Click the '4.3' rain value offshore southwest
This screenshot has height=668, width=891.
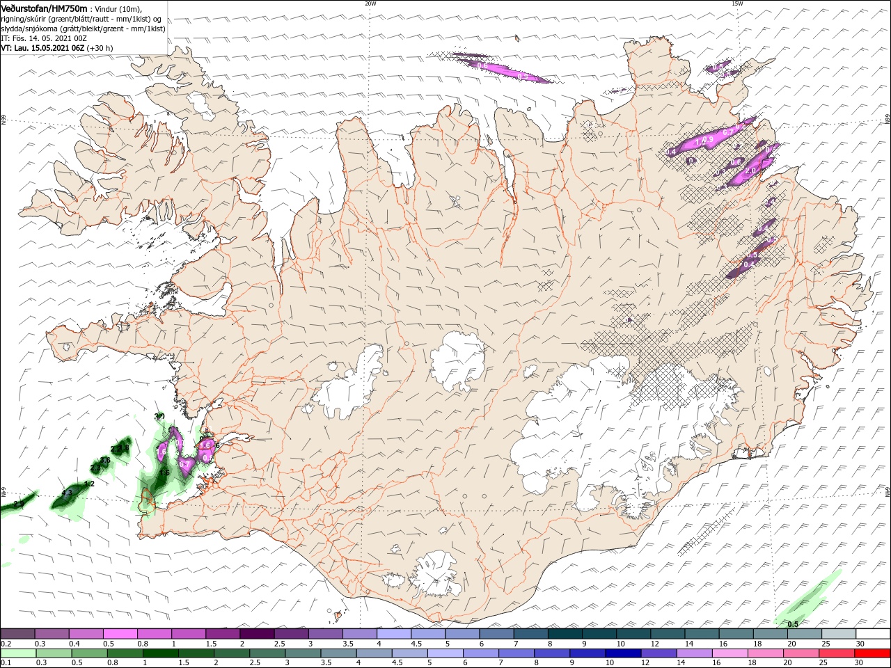coord(67,493)
